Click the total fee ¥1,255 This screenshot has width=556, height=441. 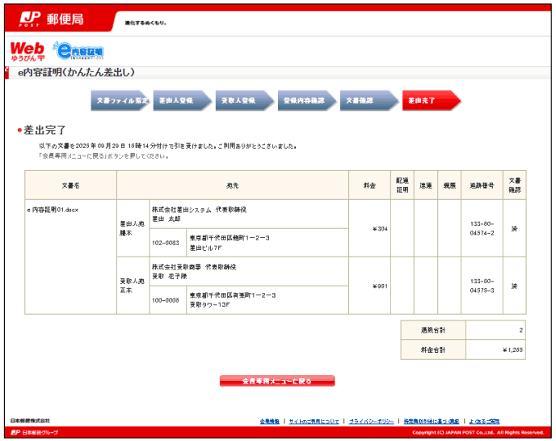pyautogui.click(x=512, y=350)
